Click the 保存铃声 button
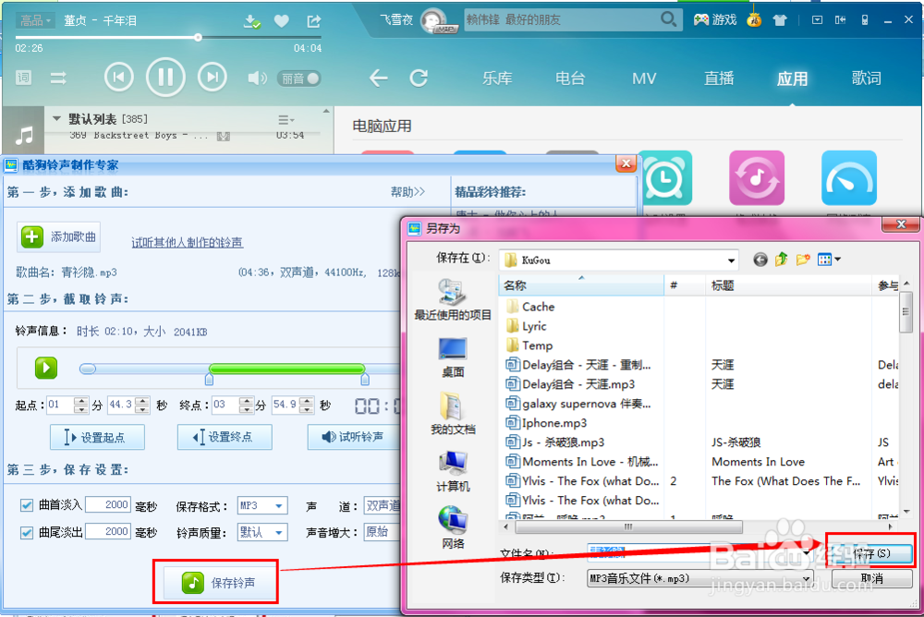Image resolution: width=924 pixels, height=617 pixels. (x=220, y=583)
